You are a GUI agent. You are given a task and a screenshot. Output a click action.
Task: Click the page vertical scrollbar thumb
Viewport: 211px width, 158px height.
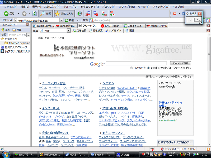click(x=209, y=54)
